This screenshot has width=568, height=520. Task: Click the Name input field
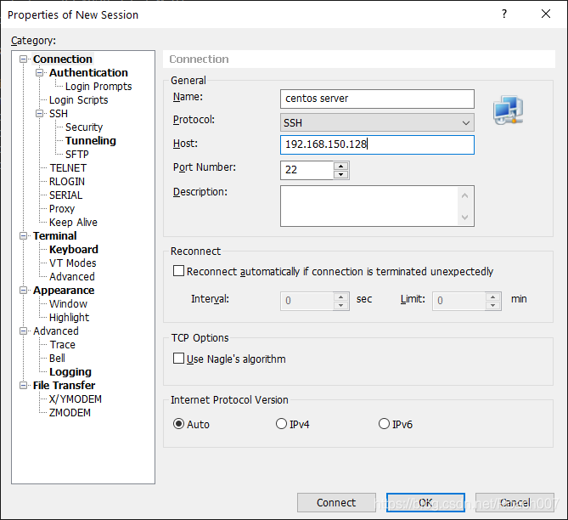[x=377, y=99]
